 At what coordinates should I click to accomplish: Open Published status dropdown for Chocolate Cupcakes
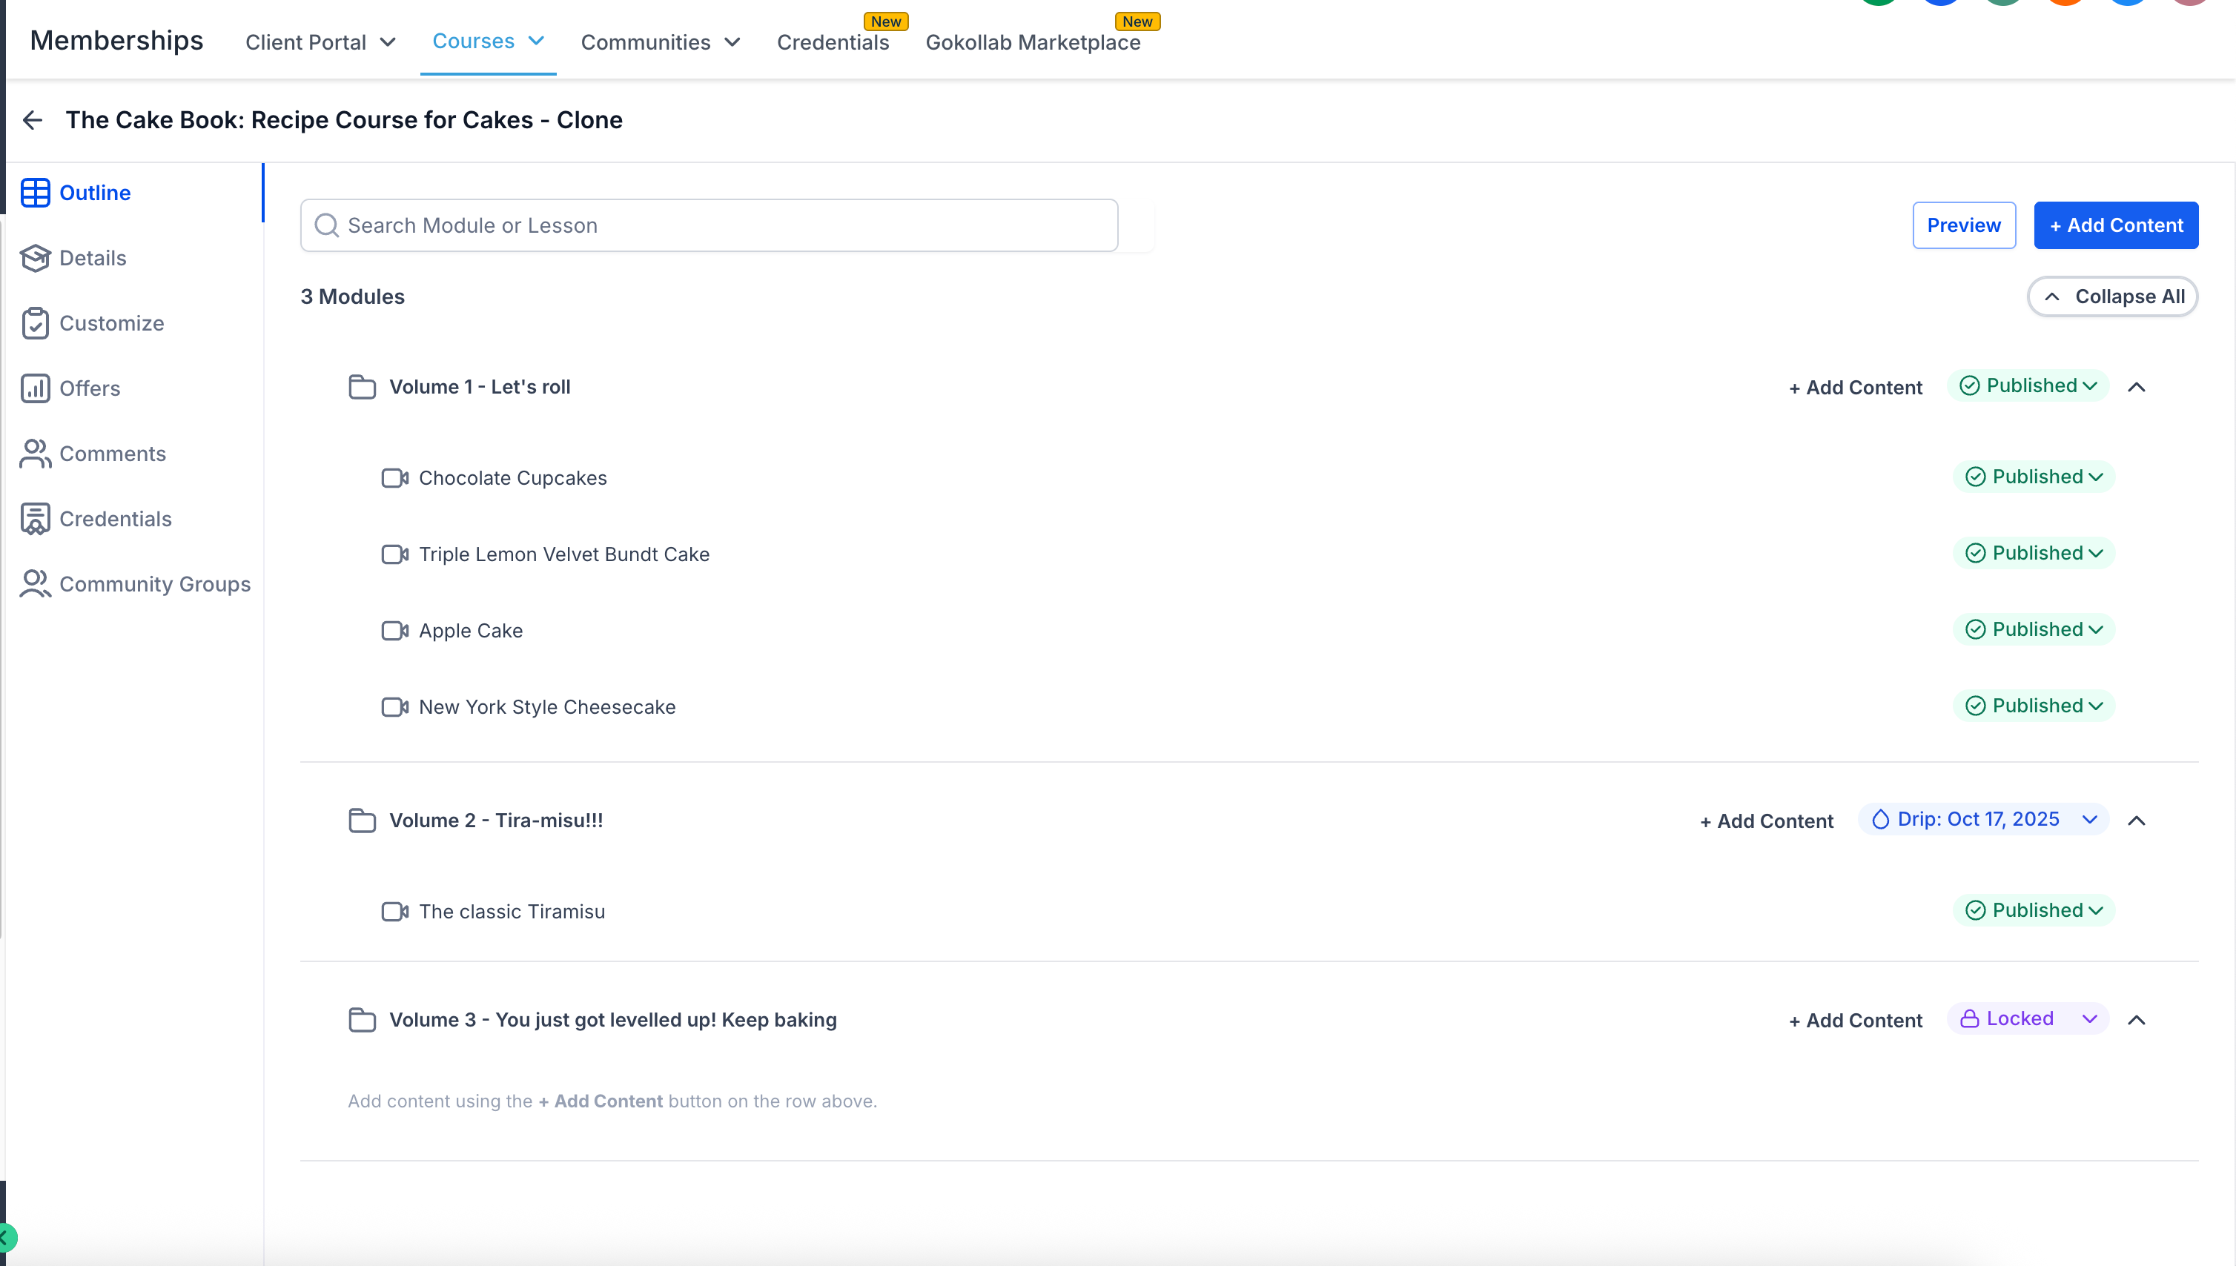[2034, 477]
